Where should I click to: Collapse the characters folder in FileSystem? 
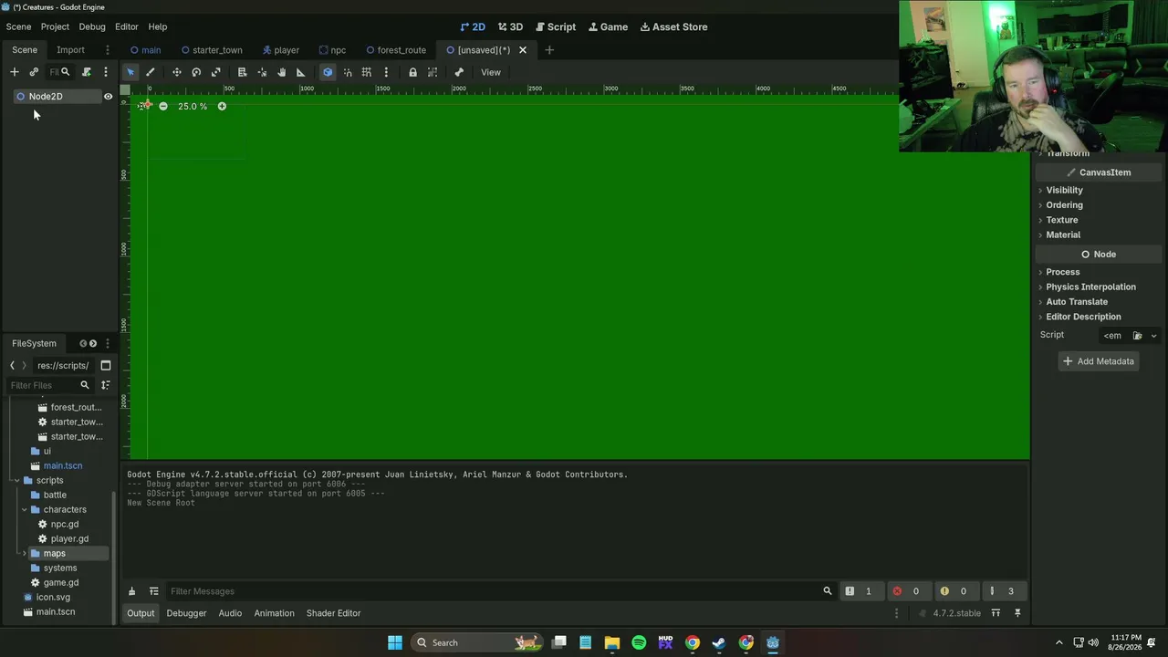coord(25,510)
